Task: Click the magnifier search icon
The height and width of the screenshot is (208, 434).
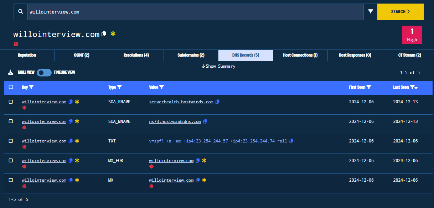Action: click(21, 12)
